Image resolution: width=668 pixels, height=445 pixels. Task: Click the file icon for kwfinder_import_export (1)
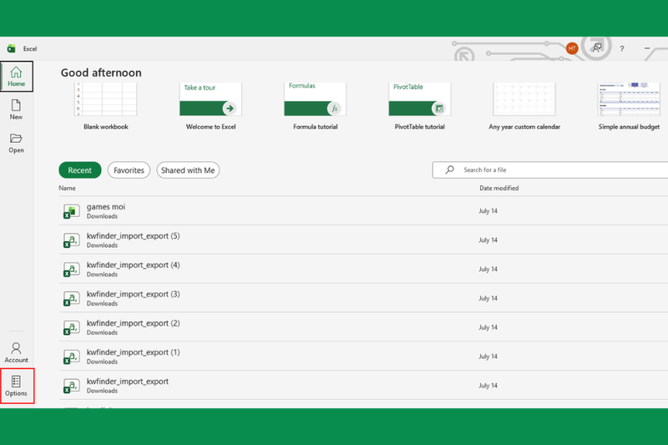[x=71, y=357]
